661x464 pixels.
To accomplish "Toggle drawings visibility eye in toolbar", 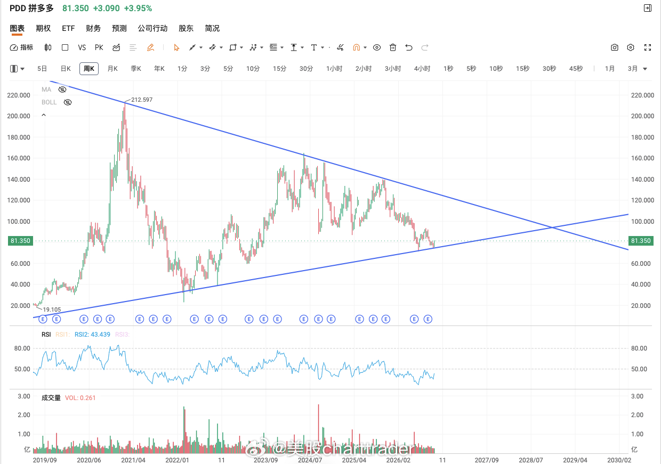I will 377,47.
